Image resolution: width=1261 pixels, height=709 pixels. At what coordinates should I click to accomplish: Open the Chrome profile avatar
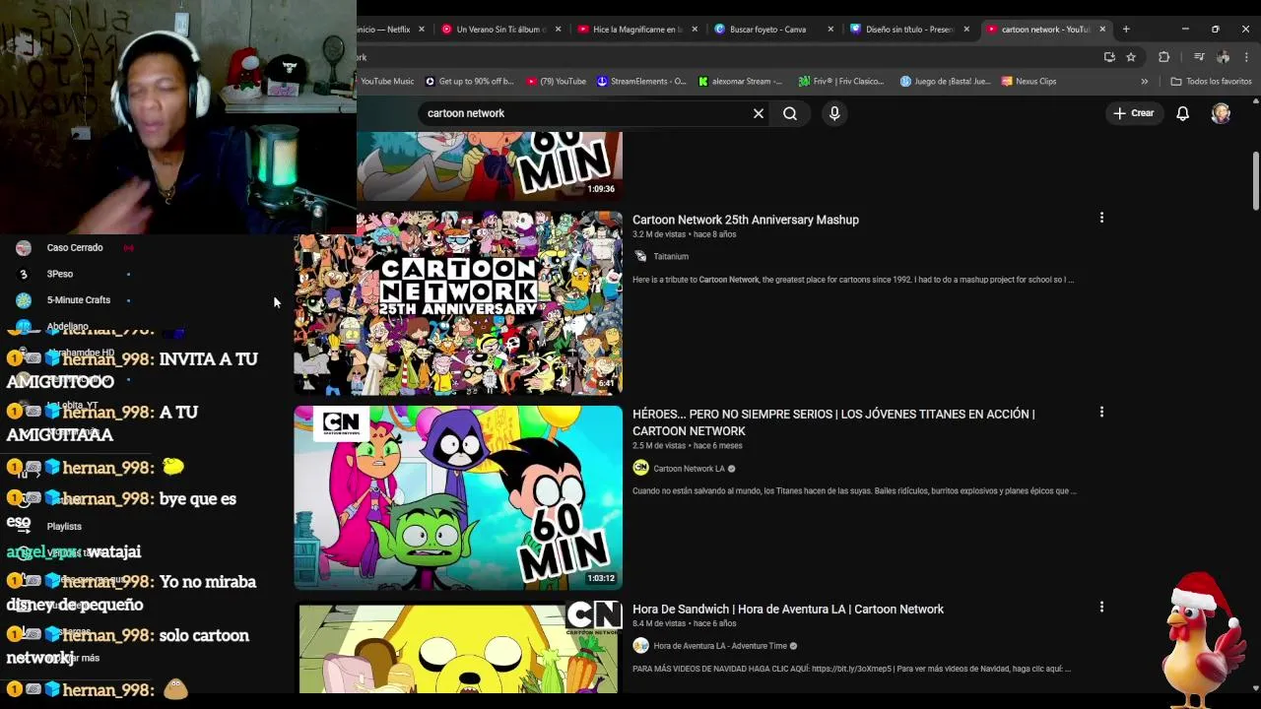coord(1224,57)
